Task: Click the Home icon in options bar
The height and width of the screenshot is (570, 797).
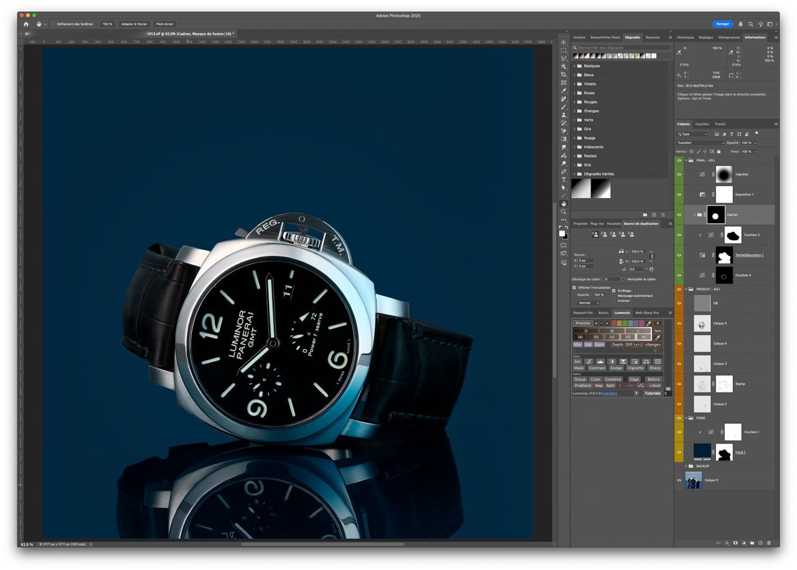Action: coord(26,24)
